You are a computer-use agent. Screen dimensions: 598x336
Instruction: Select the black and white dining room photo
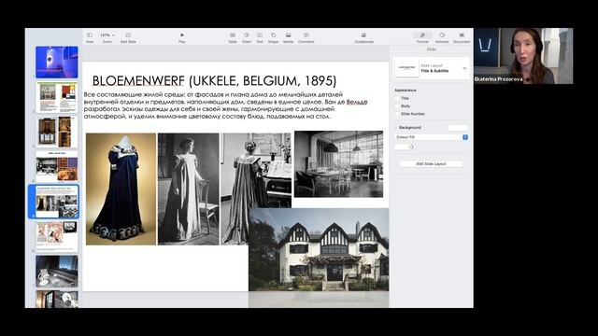click(x=338, y=164)
